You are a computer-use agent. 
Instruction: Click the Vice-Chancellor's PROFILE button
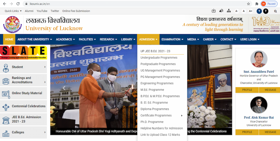pyautogui.click(x=247, y=134)
